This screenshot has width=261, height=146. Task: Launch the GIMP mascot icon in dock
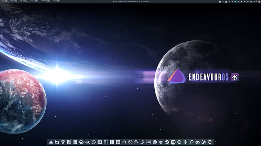pos(87,142)
